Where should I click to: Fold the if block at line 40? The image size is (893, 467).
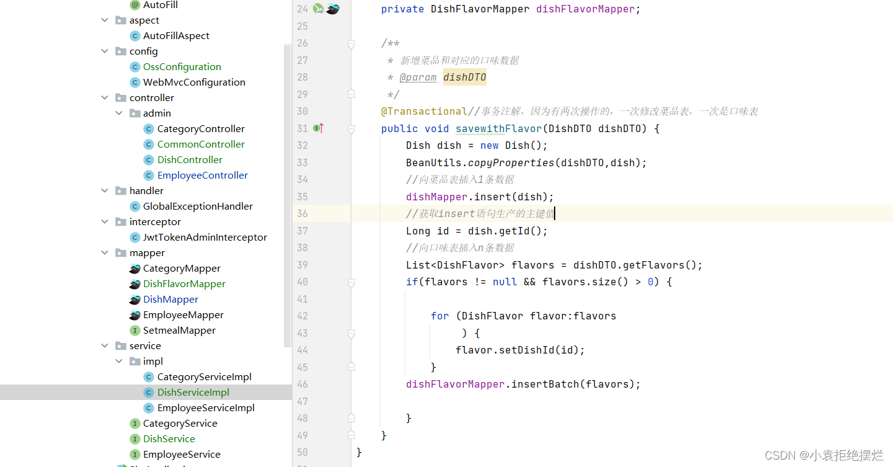coord(351,282)
